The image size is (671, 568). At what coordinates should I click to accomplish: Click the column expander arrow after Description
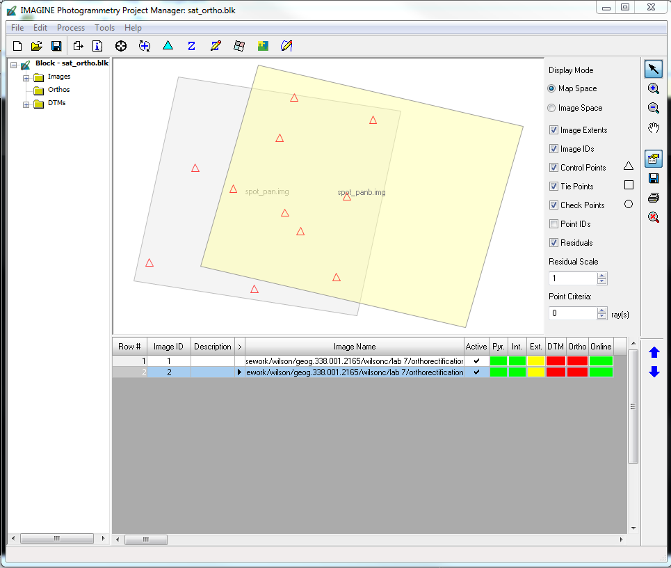pyautogui.click(x=240, y=347)
